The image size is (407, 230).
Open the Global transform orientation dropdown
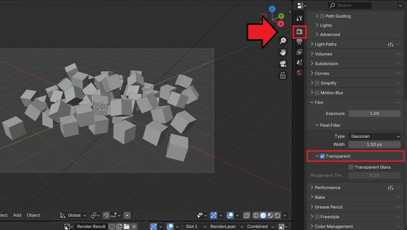click(x=73, y=215)
